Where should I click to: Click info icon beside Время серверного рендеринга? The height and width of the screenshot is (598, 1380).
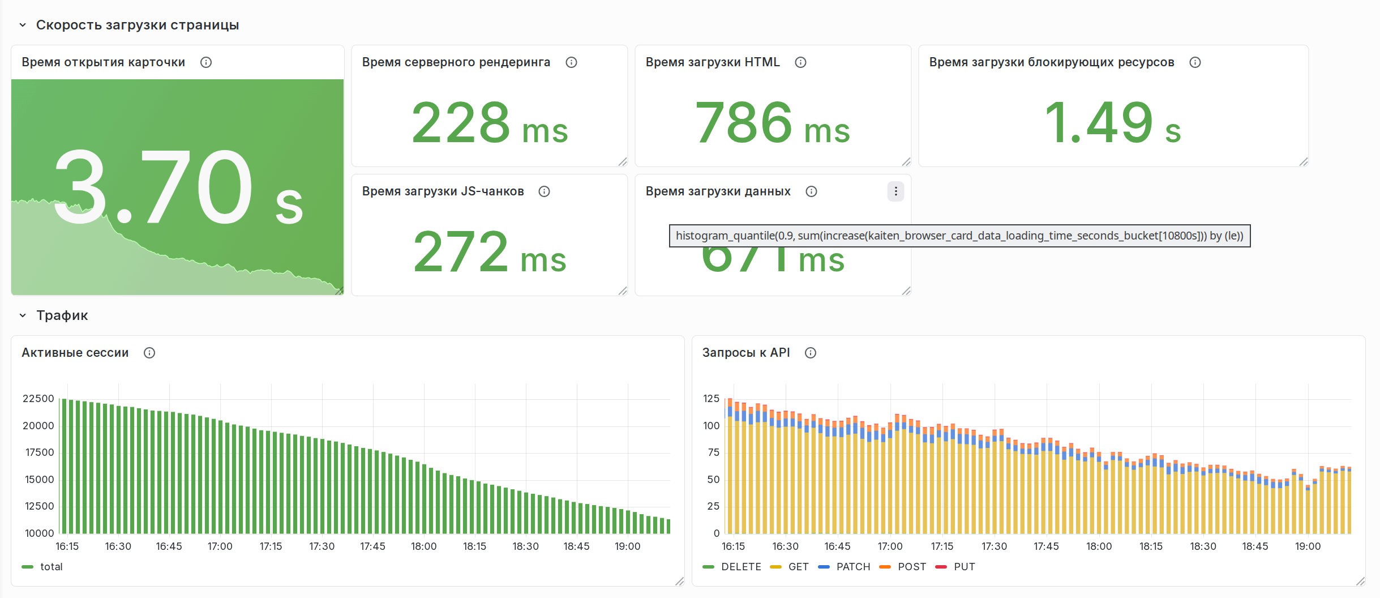[571, 62]
